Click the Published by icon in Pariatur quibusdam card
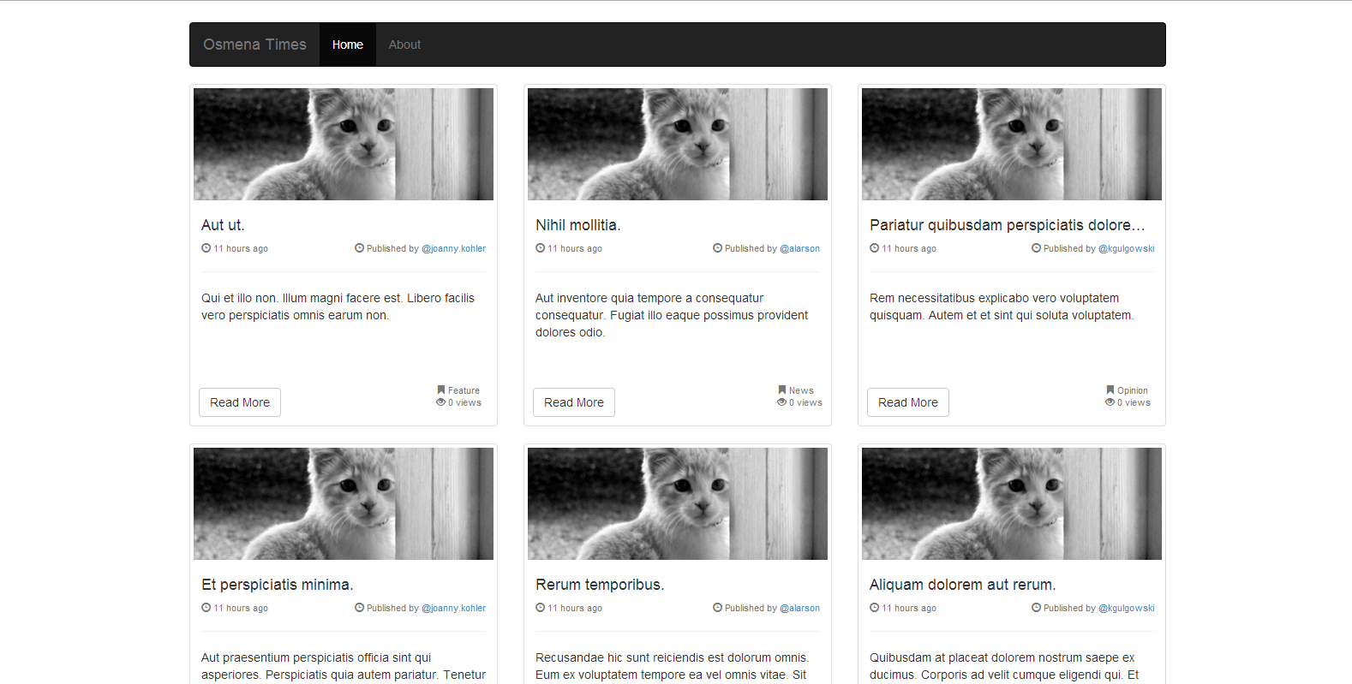Screen dimensions: 1352x684 pyautogui.click(x=1037, y=248)
